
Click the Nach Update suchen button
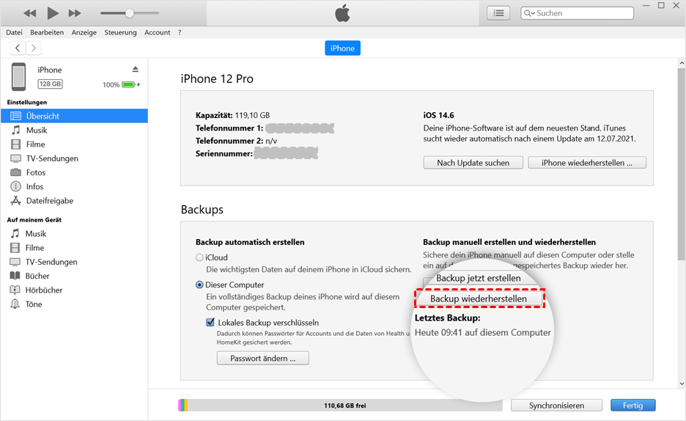coord(473,163)
